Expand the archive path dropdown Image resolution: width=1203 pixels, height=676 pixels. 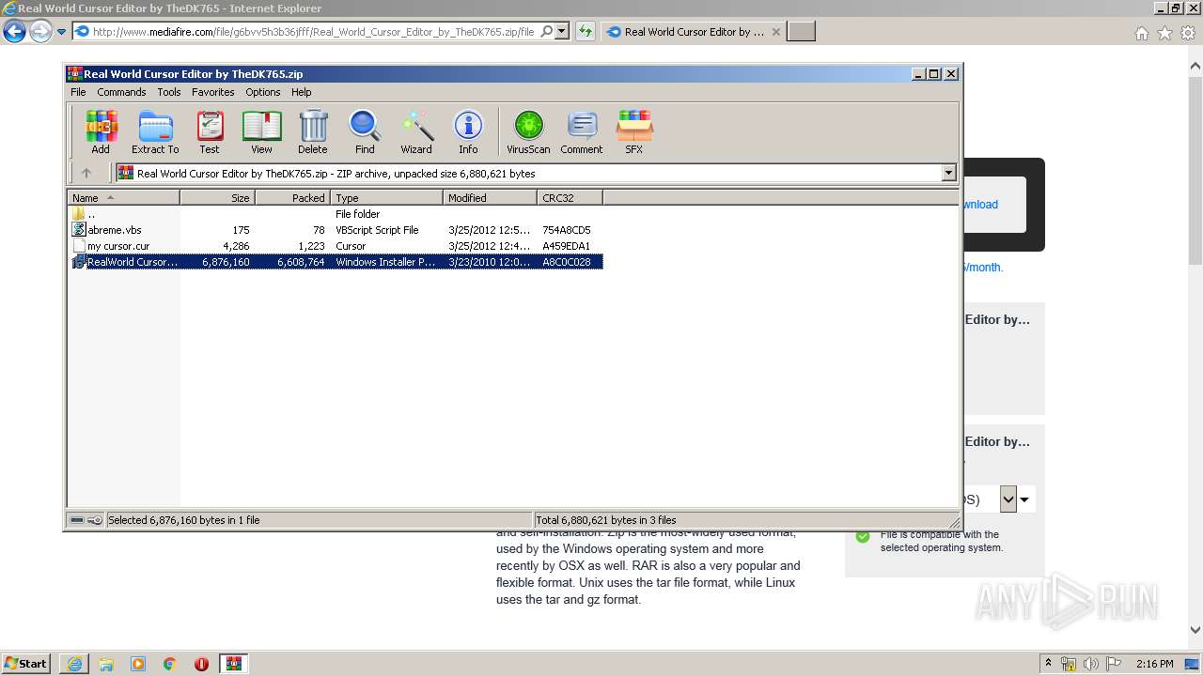coord(948,173)
